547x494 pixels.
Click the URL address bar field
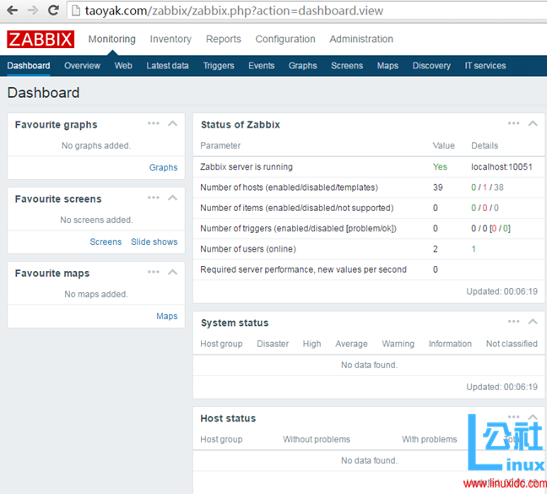(x=307, y=11)
